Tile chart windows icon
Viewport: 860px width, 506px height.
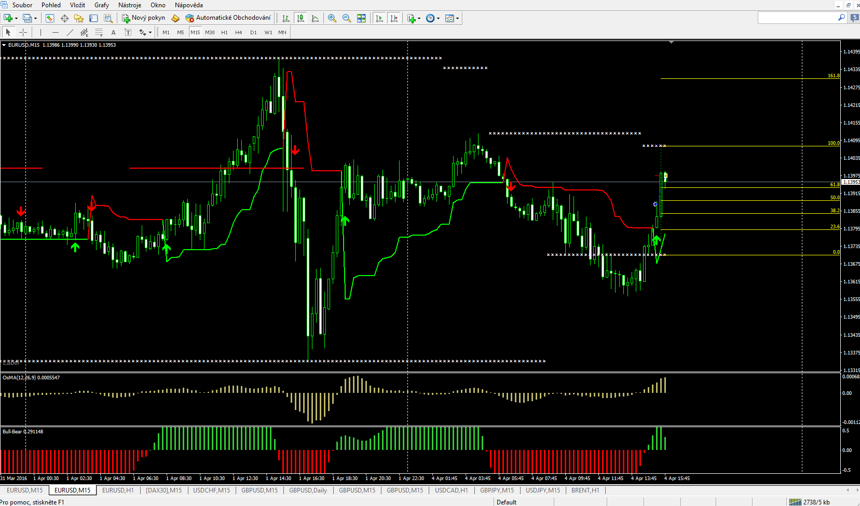[x=361, y=18]
